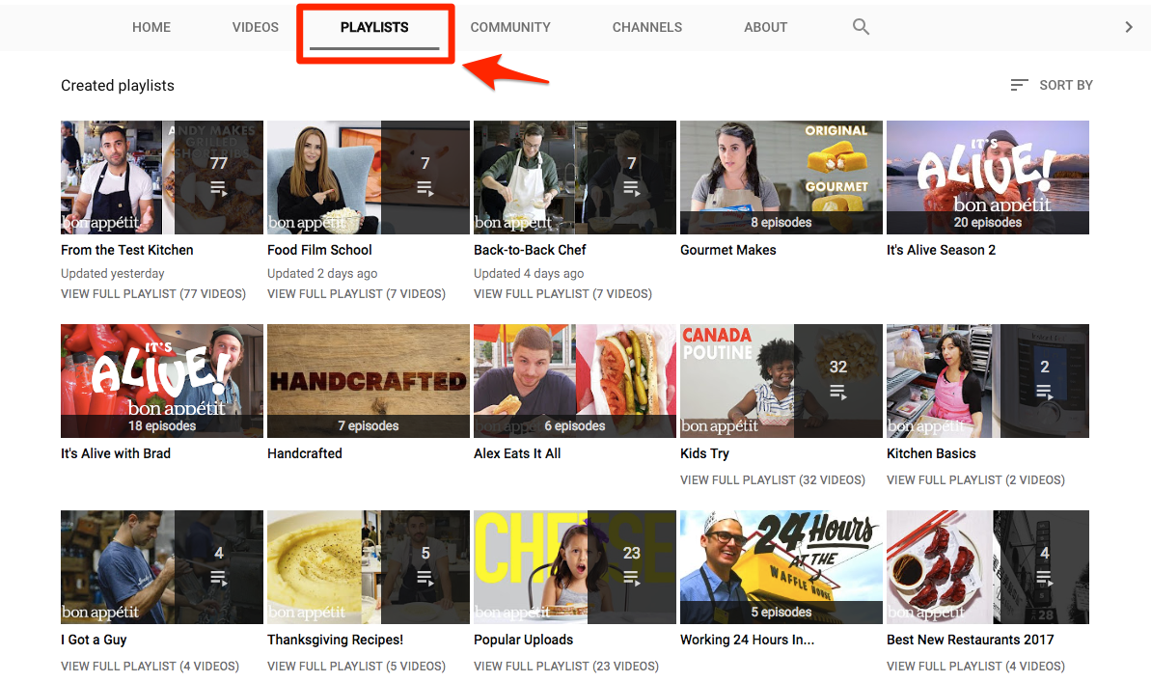
Task: Click the Updated yesterday text
Action: click(x=112, y=274)
